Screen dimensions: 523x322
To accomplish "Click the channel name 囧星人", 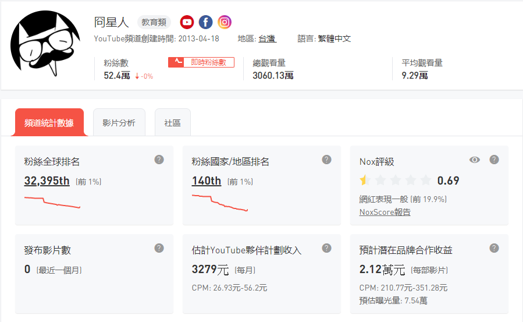I will pyautogui.click(x=111, y=22).
